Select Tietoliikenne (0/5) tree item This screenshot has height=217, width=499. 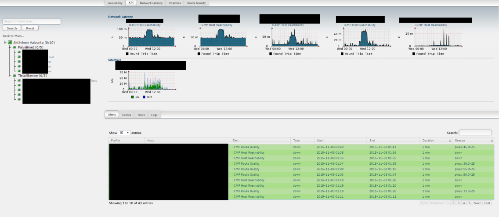point(32,76)
